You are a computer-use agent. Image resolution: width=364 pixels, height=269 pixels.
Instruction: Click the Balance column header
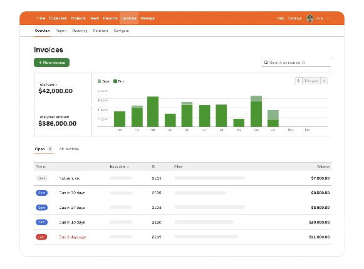point(323,166)
